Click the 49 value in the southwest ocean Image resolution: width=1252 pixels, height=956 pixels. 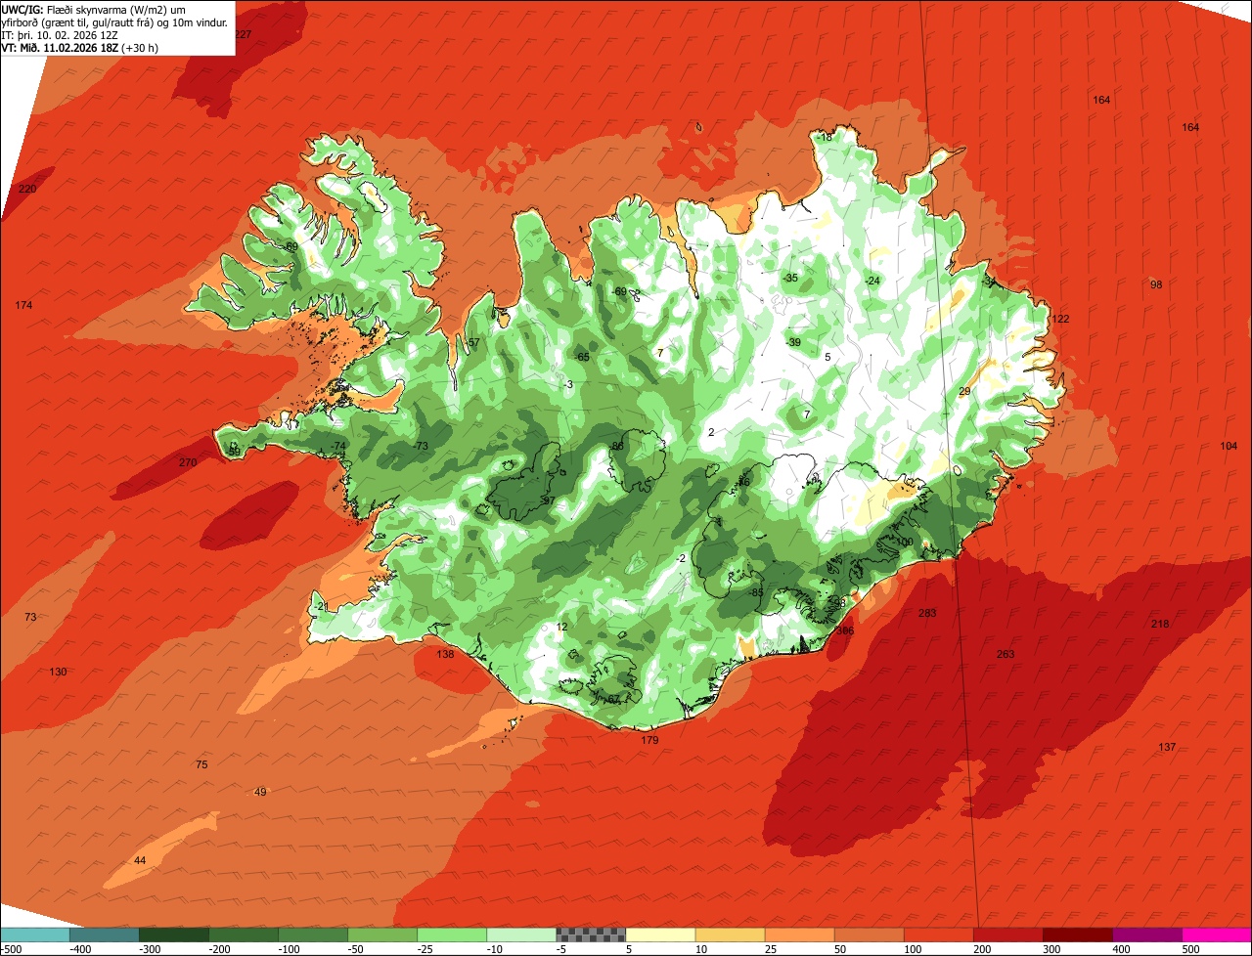point(259,792)
